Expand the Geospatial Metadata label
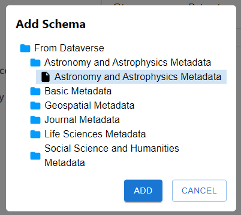 click(x=89, y=106)
